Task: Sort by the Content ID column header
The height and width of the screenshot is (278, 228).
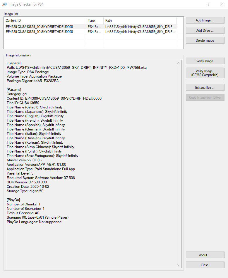Action: click(x=45, y=21)
